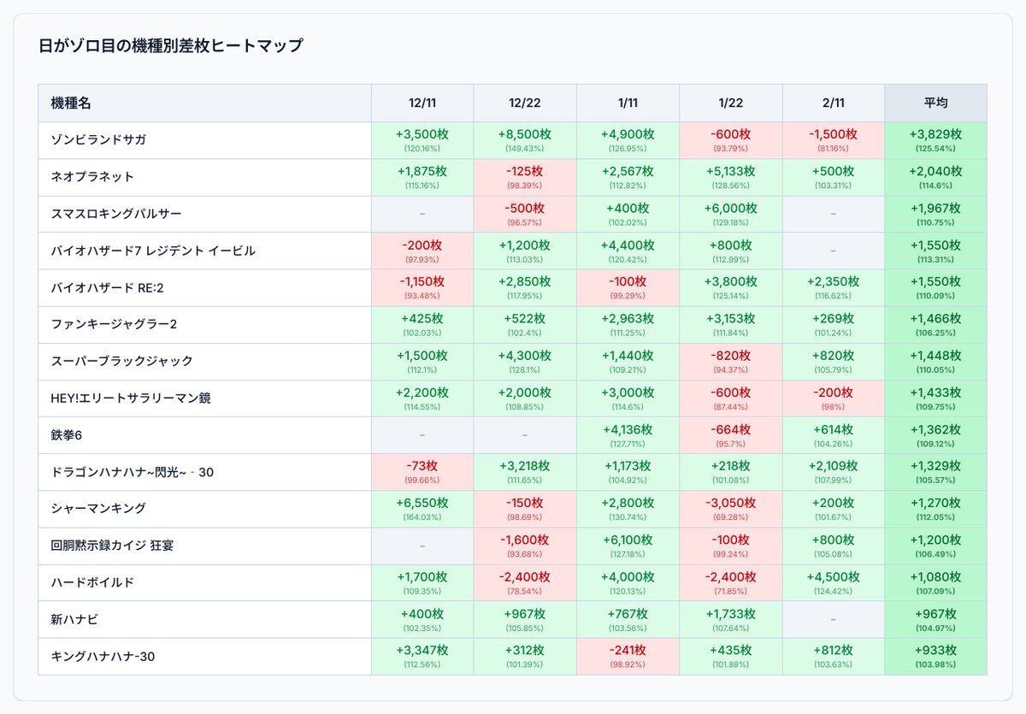Click the +6,000枚 cell for スマスロキングパルサー
The height and width of the screenshot is (714, 1026).
click(x=730, y=214)
